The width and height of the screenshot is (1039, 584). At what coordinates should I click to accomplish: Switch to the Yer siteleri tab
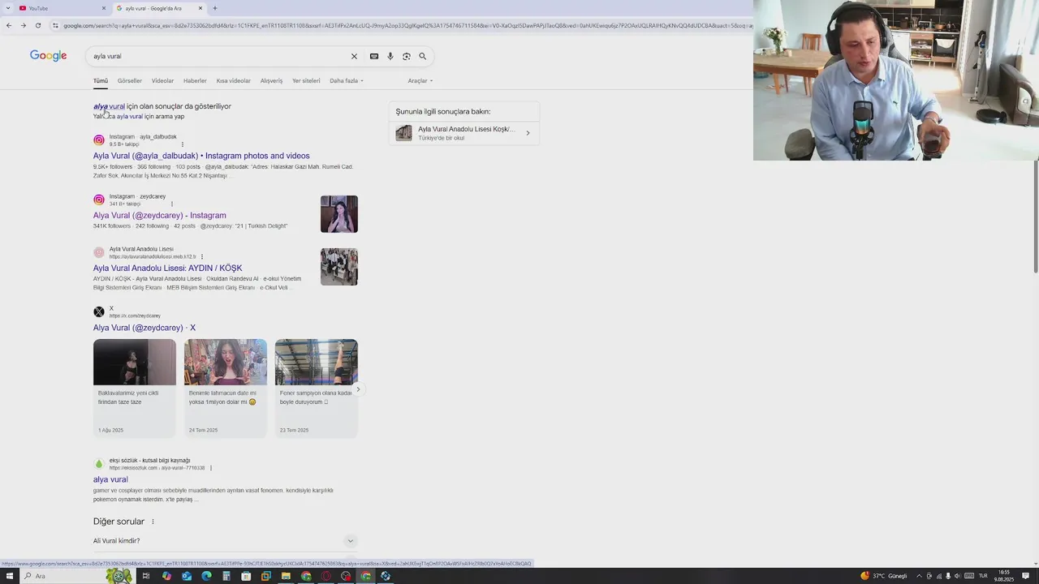[x=306, y=80]
